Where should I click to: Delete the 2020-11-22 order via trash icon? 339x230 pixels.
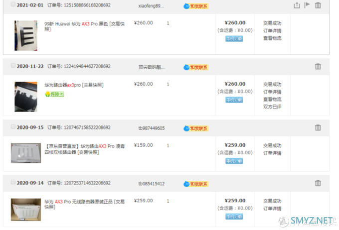tap(318, 66)
